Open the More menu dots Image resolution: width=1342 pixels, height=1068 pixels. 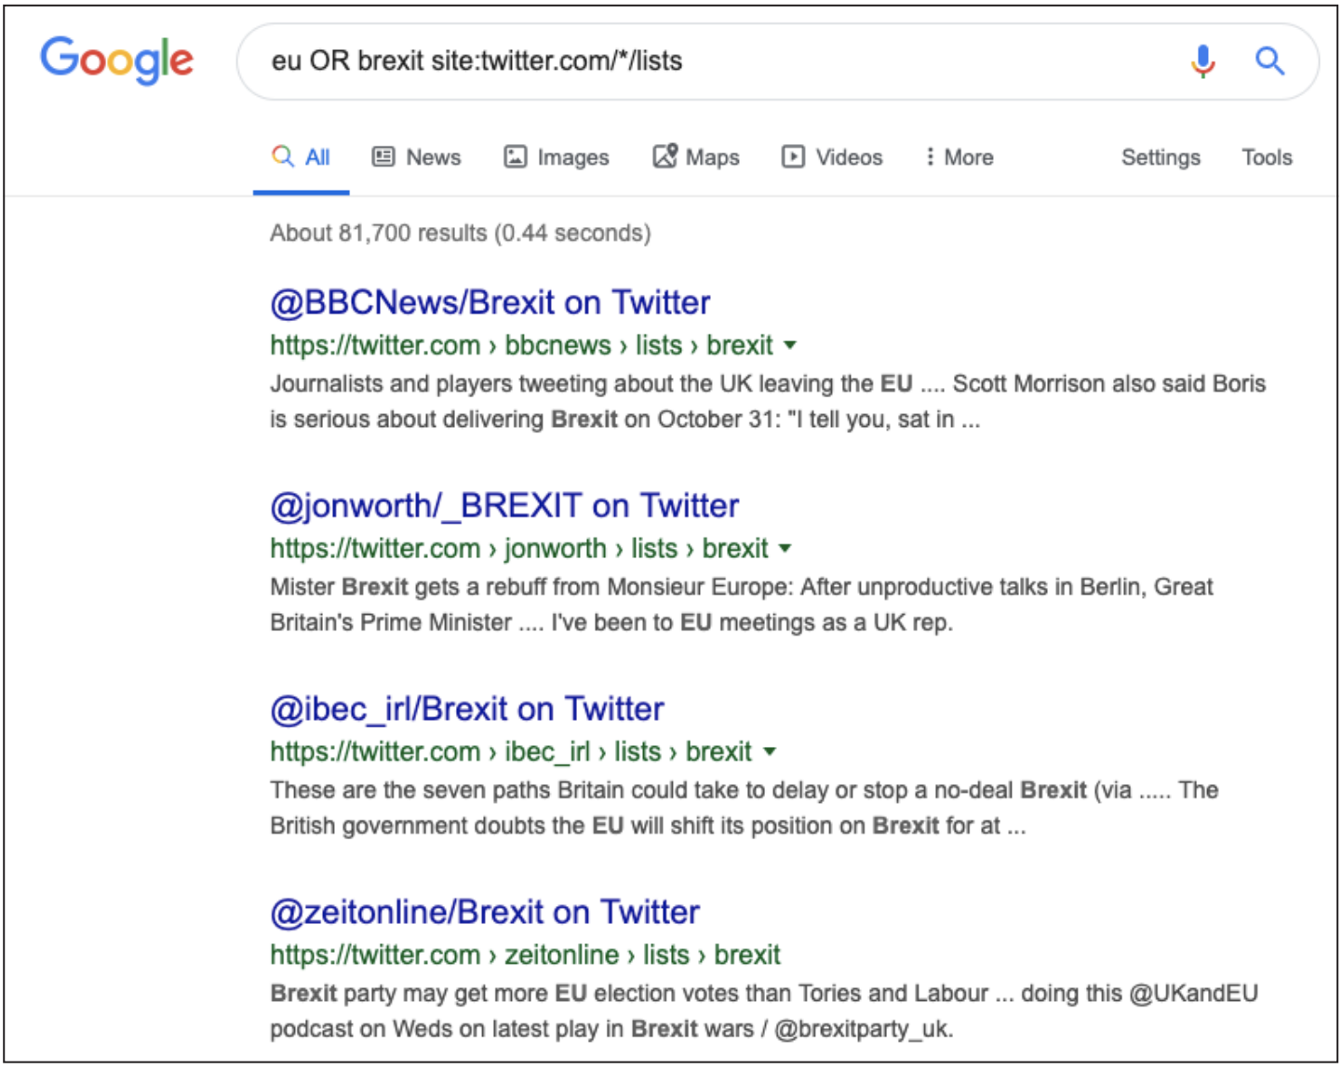tap(930, 157)
